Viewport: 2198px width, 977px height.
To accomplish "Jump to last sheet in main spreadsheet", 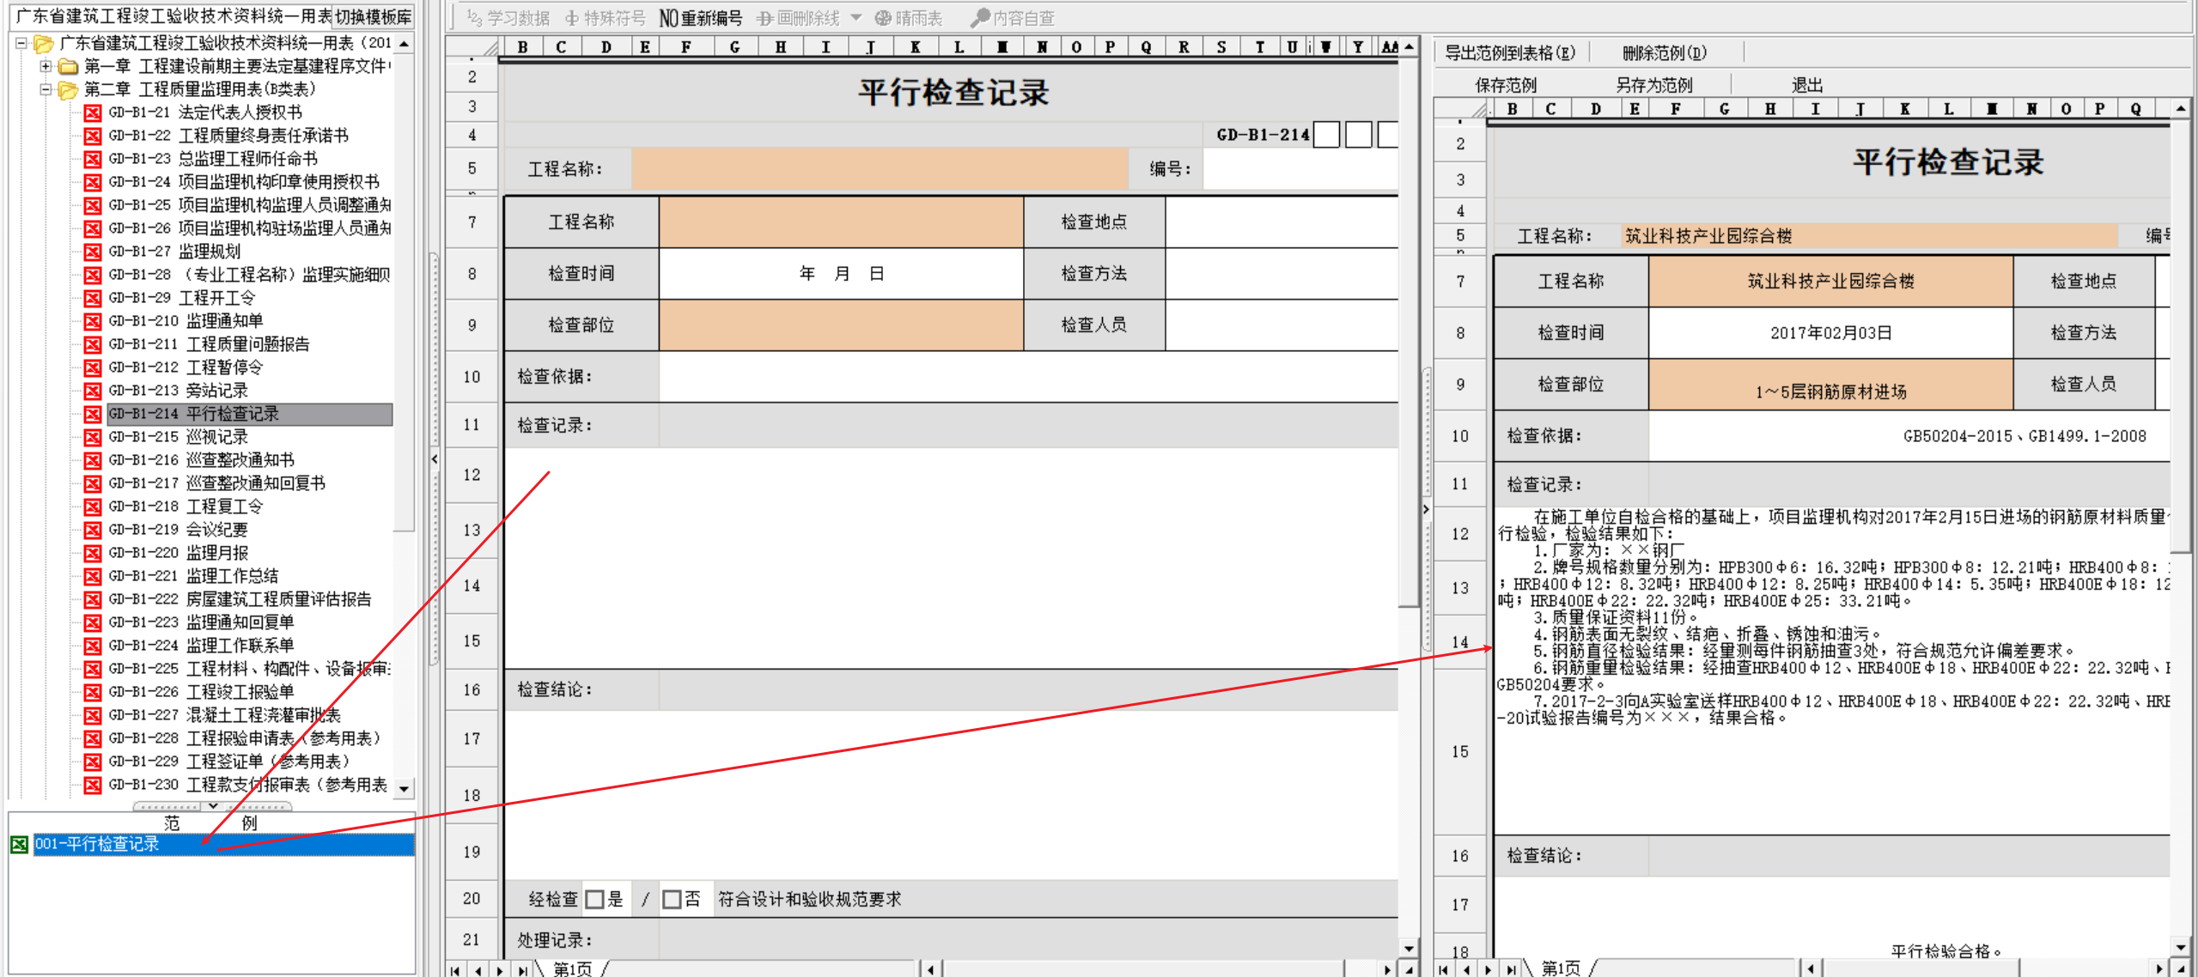I will [522, 969].
